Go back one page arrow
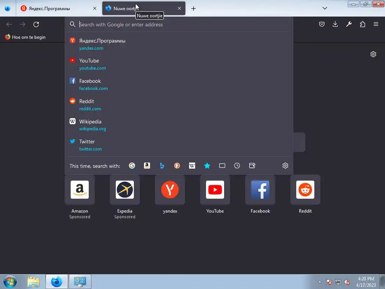 [x=9, y=24]
